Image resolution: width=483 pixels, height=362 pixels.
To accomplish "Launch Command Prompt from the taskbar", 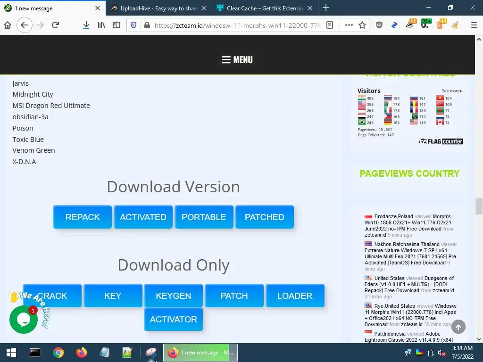I will (35, 353).
